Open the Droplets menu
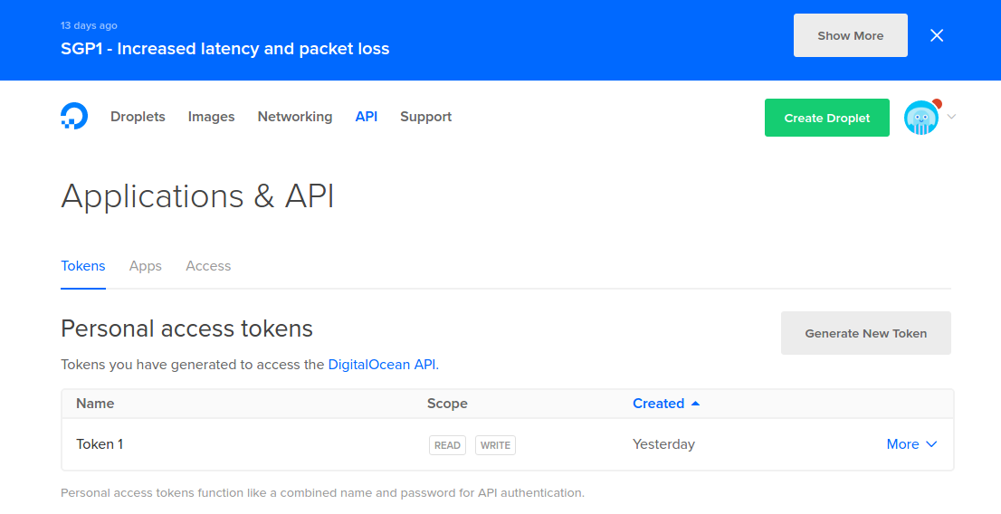This screenshot has height=514, width=1001. pyautogui.click(x=138, y=117)
